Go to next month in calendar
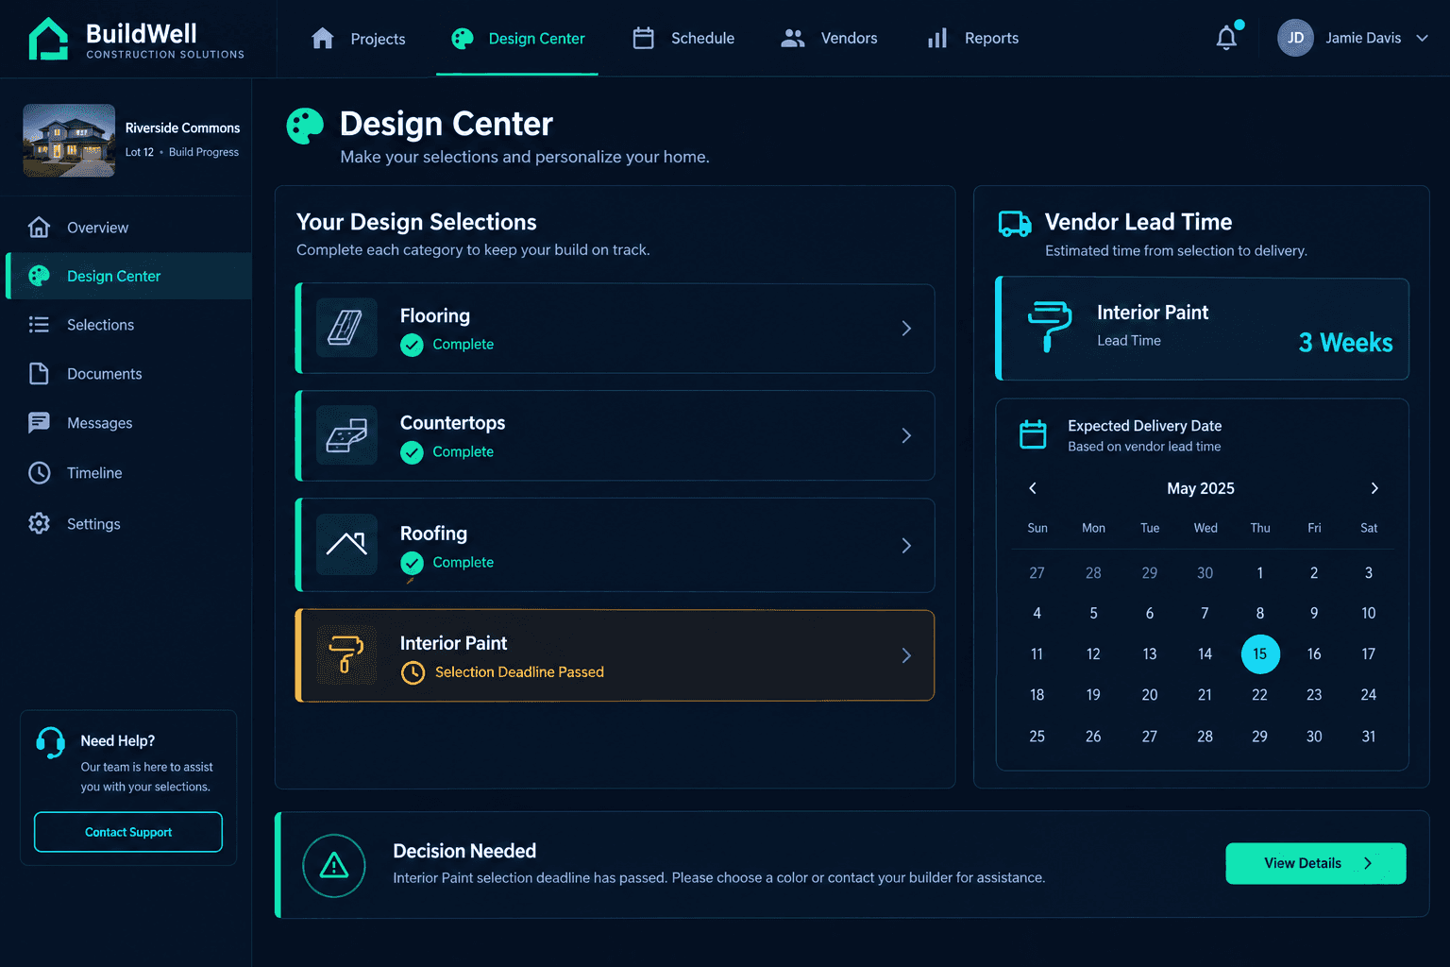Image resolution: width=1450 pixels, height=967 pixels. pyautogui.click(x=1374, y=488)
